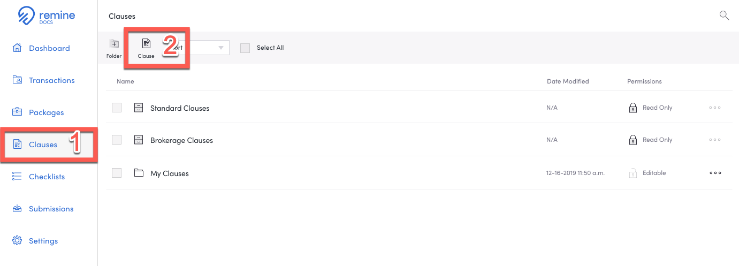Click the Editable unlock icon for My Clauses
The height and width of the screenshot is (266, 739).
(633, 173)
